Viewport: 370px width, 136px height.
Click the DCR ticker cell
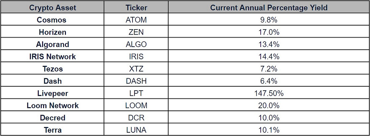point(136,118)
